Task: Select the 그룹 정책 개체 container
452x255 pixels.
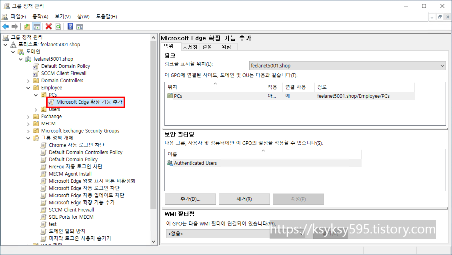Action: coord(57,138)
